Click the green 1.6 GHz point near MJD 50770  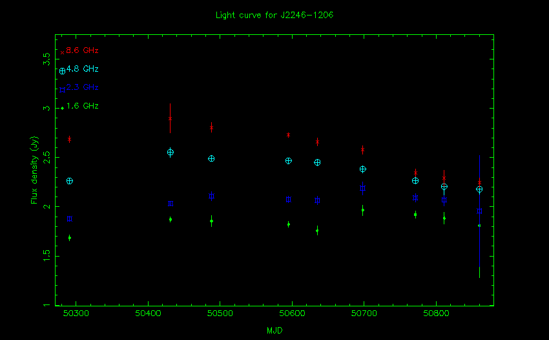tap(415, 215)
